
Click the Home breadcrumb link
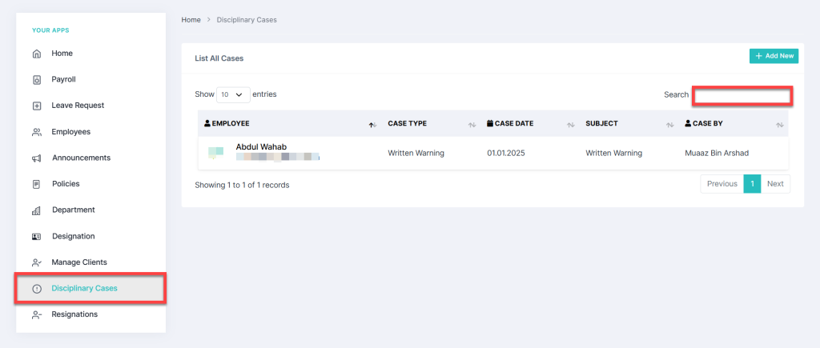coord(191,20)
